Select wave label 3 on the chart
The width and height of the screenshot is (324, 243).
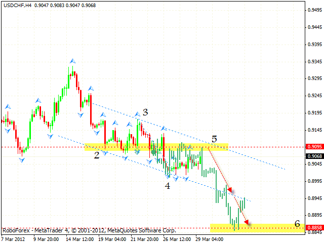145,112
